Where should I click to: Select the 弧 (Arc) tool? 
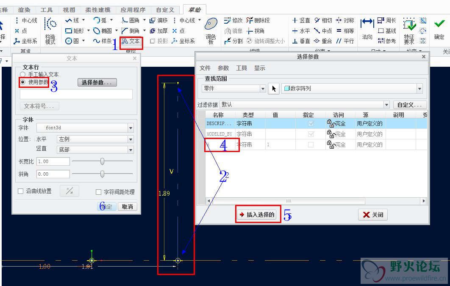(x=100, y=20)
